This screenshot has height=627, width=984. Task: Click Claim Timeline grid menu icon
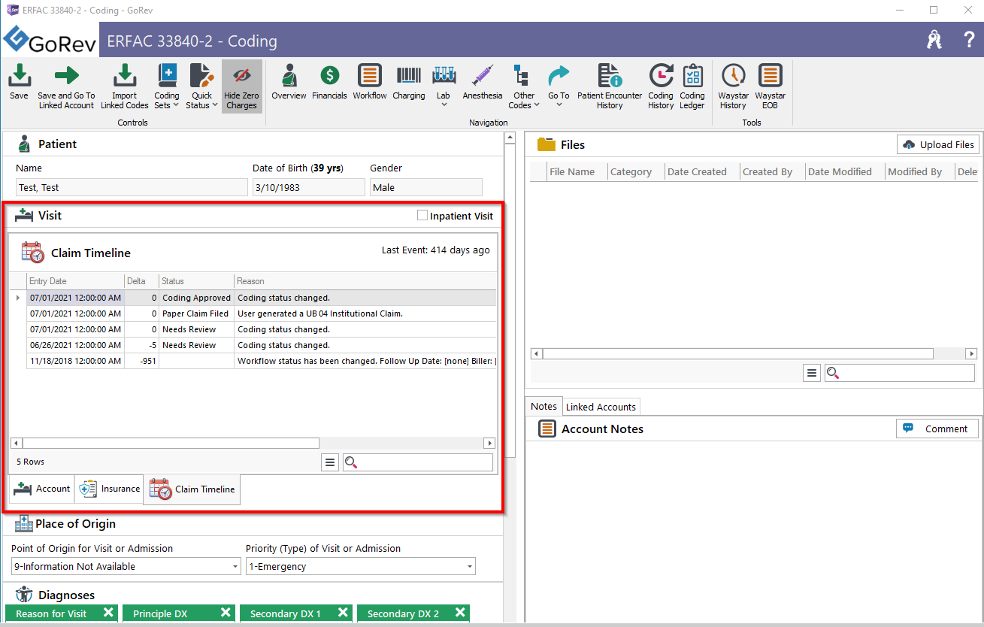pyautogui.click(x=330, y=462)
